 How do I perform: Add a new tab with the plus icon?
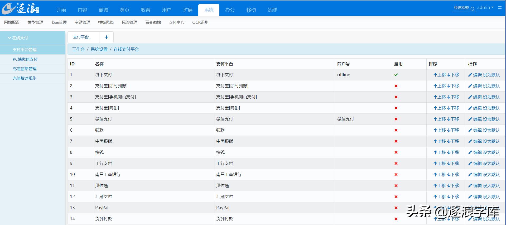pos(106,37)
